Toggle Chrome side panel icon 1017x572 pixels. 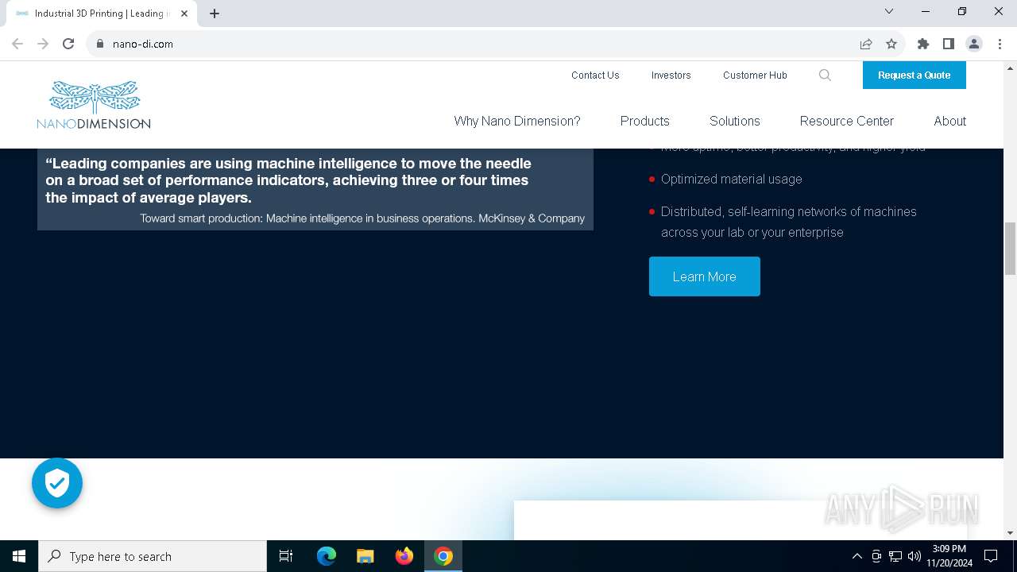[949, 44]
